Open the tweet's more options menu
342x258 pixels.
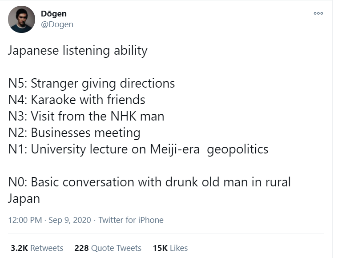[x=318, y=13]
